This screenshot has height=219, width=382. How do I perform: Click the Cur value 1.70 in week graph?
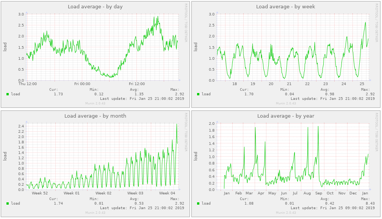[x=249, y=94]
